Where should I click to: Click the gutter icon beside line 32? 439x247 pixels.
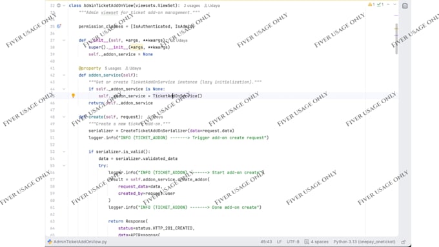(x=59, y=5)
